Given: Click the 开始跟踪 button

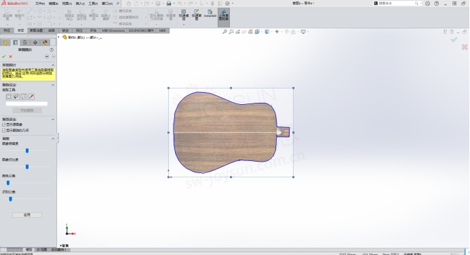Looking at the screenshot, I should (x=27, y=111).
